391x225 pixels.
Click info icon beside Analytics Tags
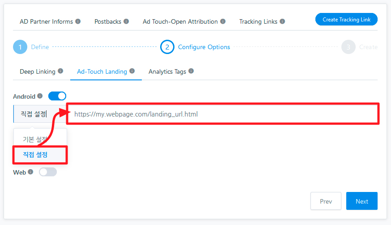point(191,71)
